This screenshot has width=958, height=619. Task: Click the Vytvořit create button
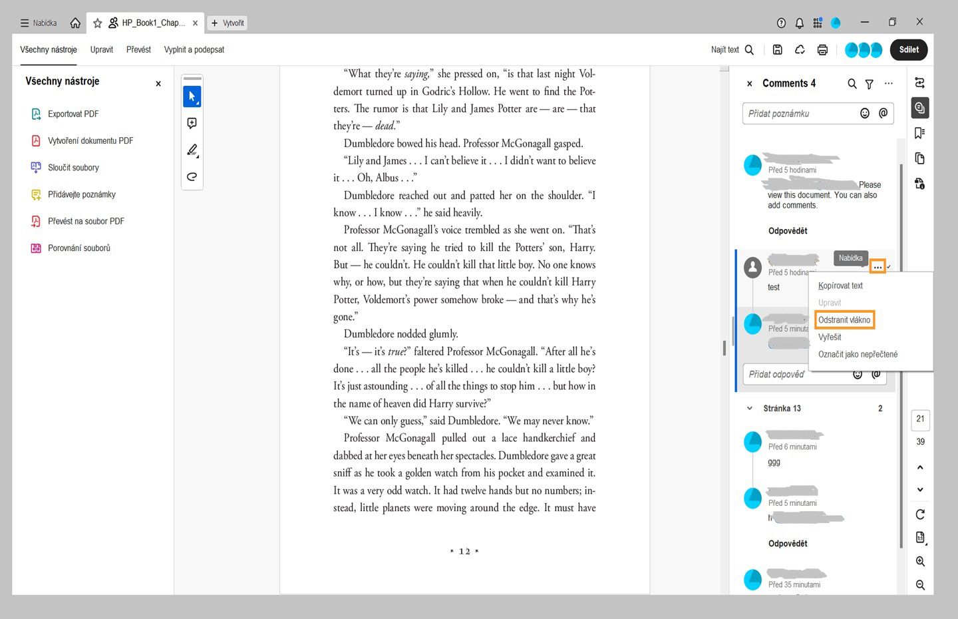228,23
